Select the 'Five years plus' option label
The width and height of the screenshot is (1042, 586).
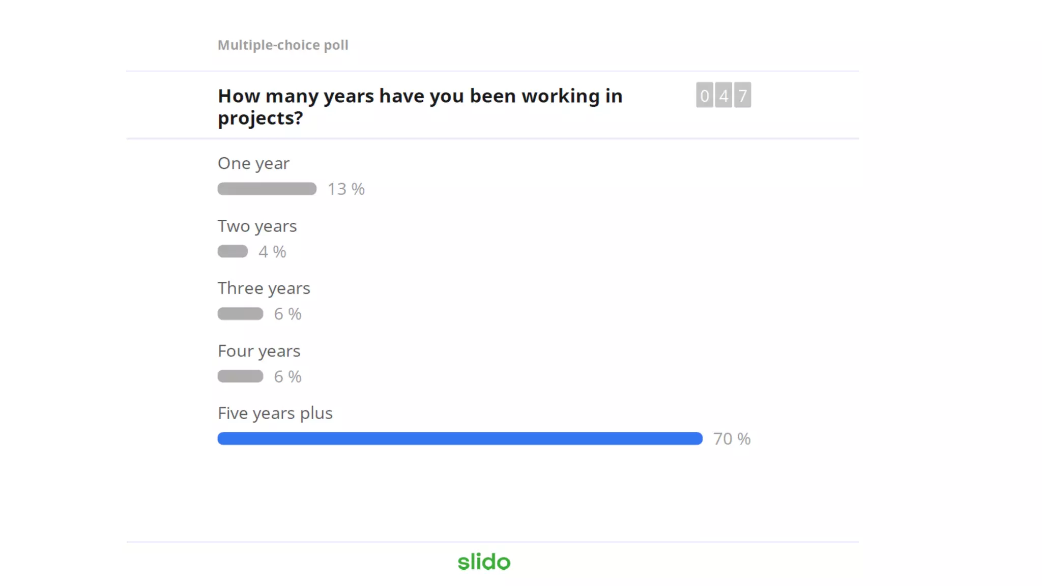(275, 414)
